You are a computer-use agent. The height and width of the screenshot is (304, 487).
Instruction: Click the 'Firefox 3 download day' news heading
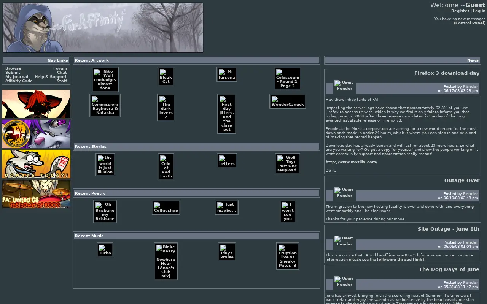click(x=447, y=73)
